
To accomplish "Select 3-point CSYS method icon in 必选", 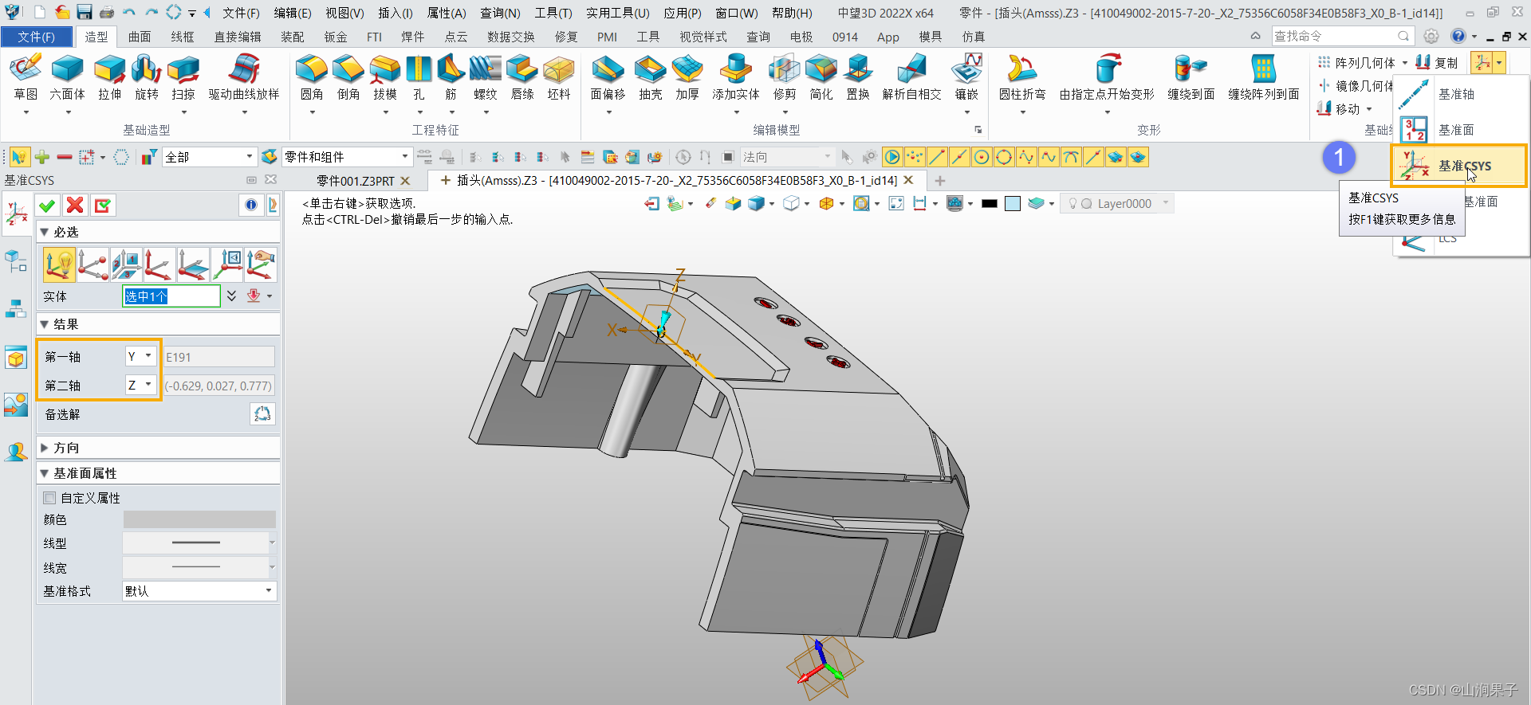I will pos(93,264).
